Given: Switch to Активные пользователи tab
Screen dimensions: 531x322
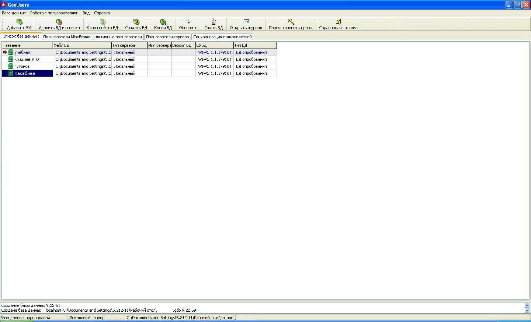Looking at the screenshot, I should click(x=119, y=37).
